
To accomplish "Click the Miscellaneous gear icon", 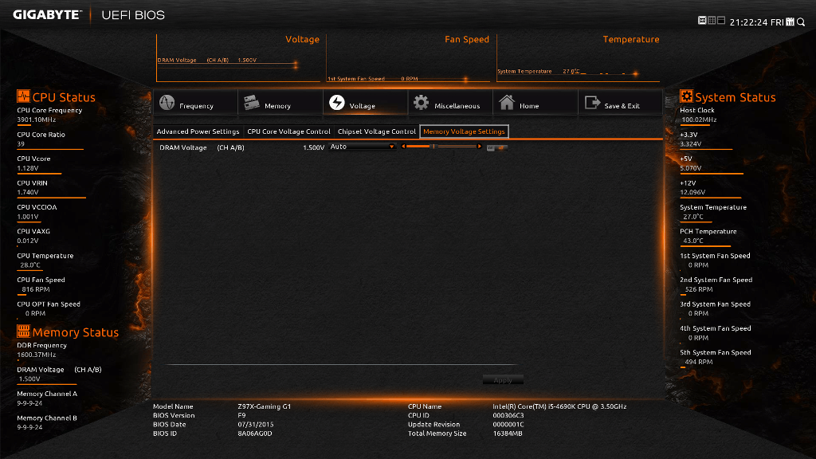I will tap(421, 103).
